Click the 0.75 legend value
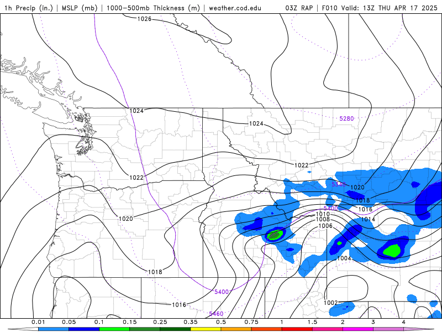442x332 pixels. [251, 322]
